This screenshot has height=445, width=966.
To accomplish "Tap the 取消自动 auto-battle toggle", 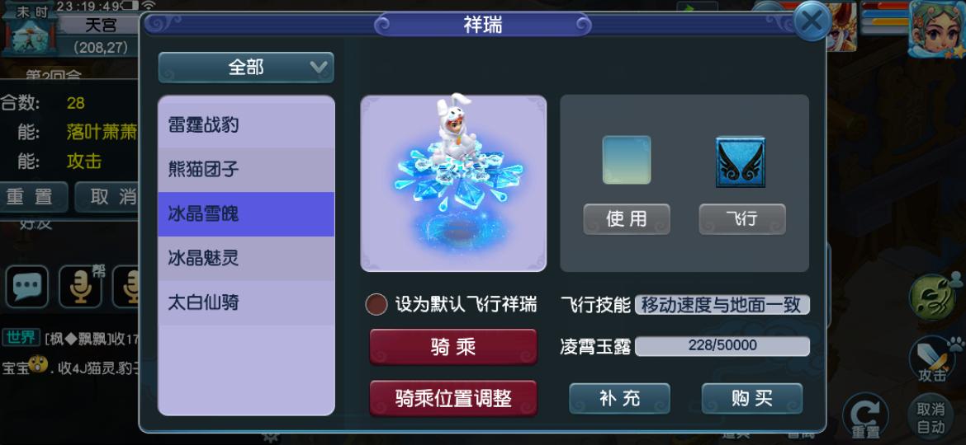I will 930,418.
